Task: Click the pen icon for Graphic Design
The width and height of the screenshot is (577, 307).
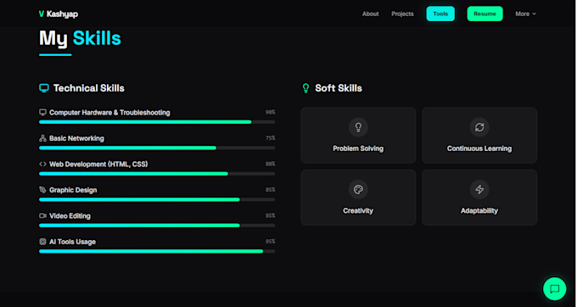Action: [42, 190]
